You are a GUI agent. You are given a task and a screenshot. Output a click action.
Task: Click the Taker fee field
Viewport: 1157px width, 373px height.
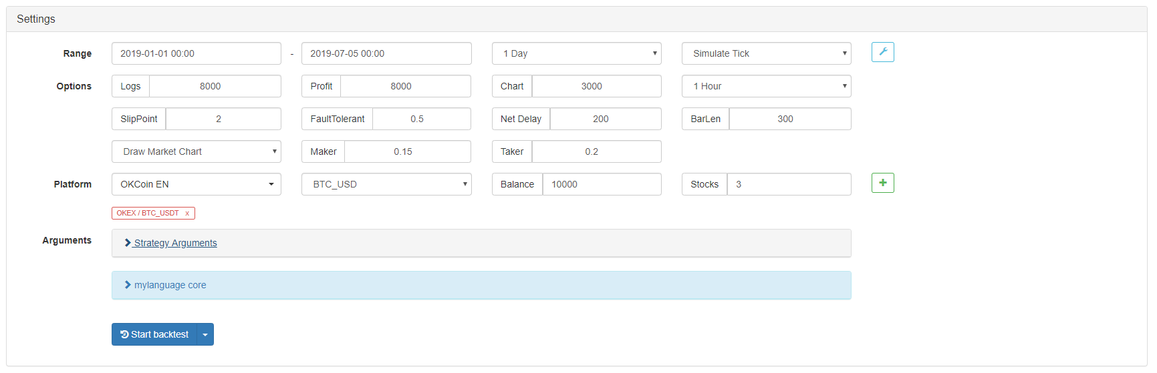pos(596,151)
